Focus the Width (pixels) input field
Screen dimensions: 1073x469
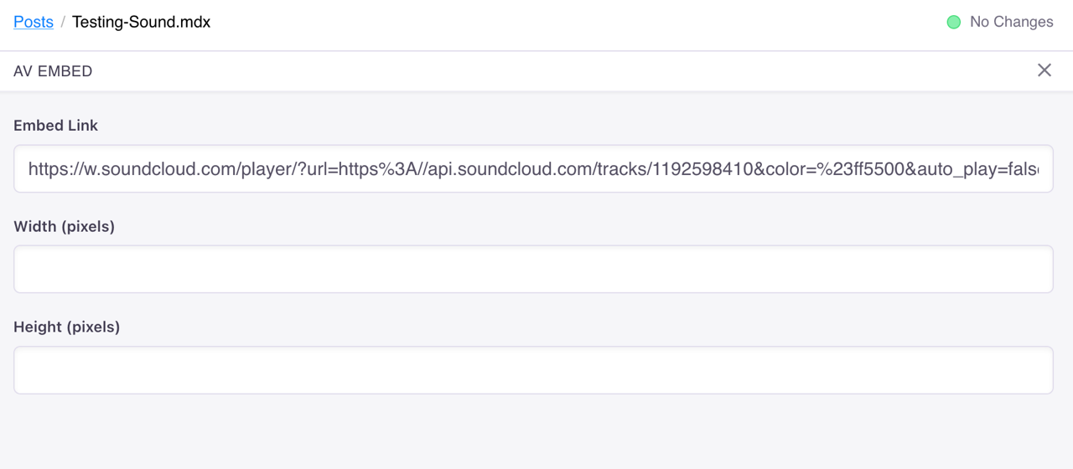pos(533,270)
